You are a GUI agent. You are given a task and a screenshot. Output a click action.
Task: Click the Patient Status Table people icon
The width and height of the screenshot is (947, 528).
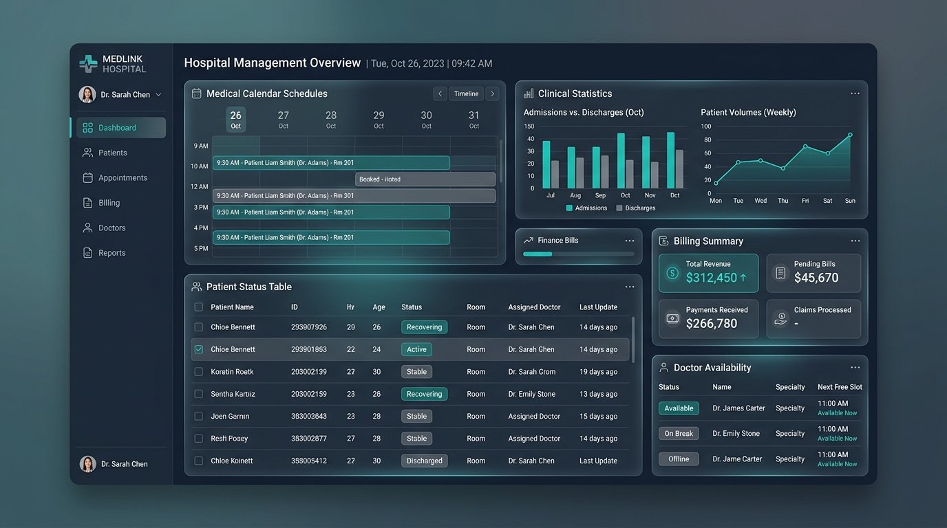(196, 287)
